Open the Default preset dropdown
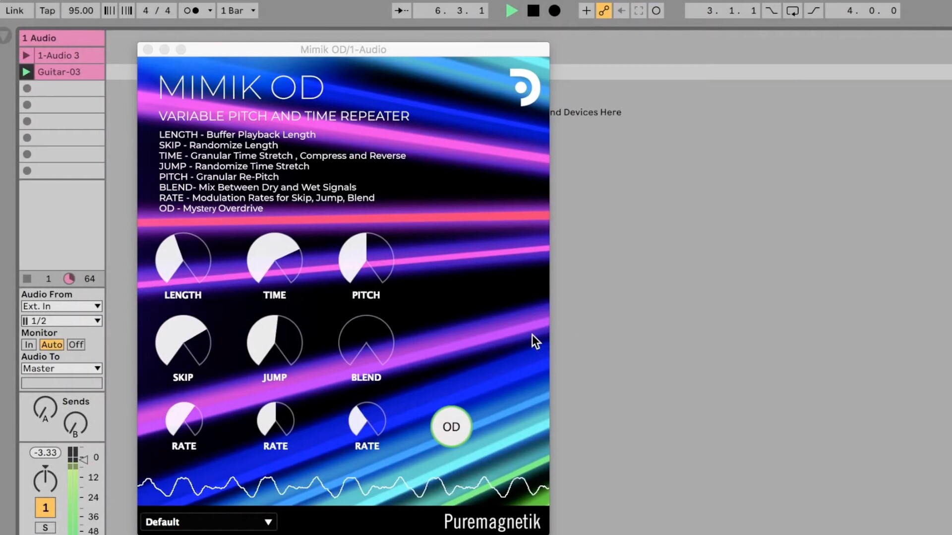 pyautogui.click(x=208, y=522)
